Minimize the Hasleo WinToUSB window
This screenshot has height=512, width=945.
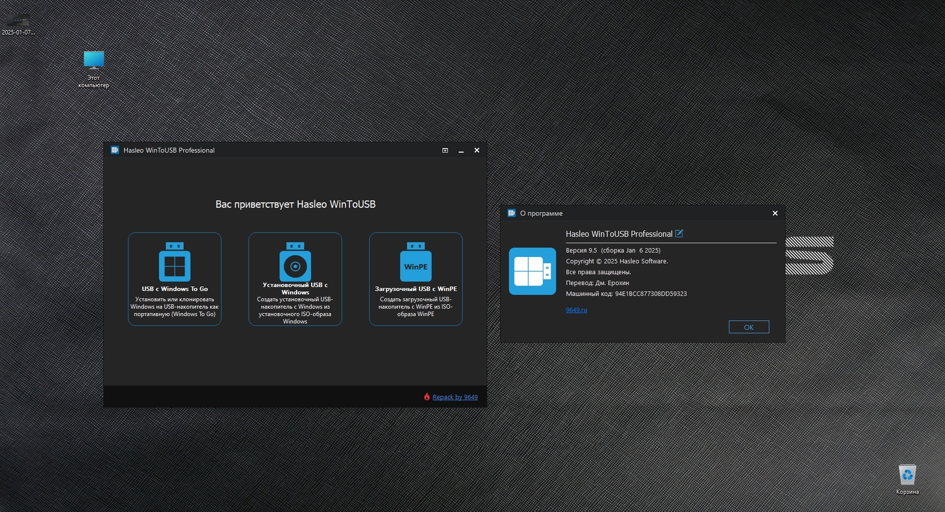point(461,150)
